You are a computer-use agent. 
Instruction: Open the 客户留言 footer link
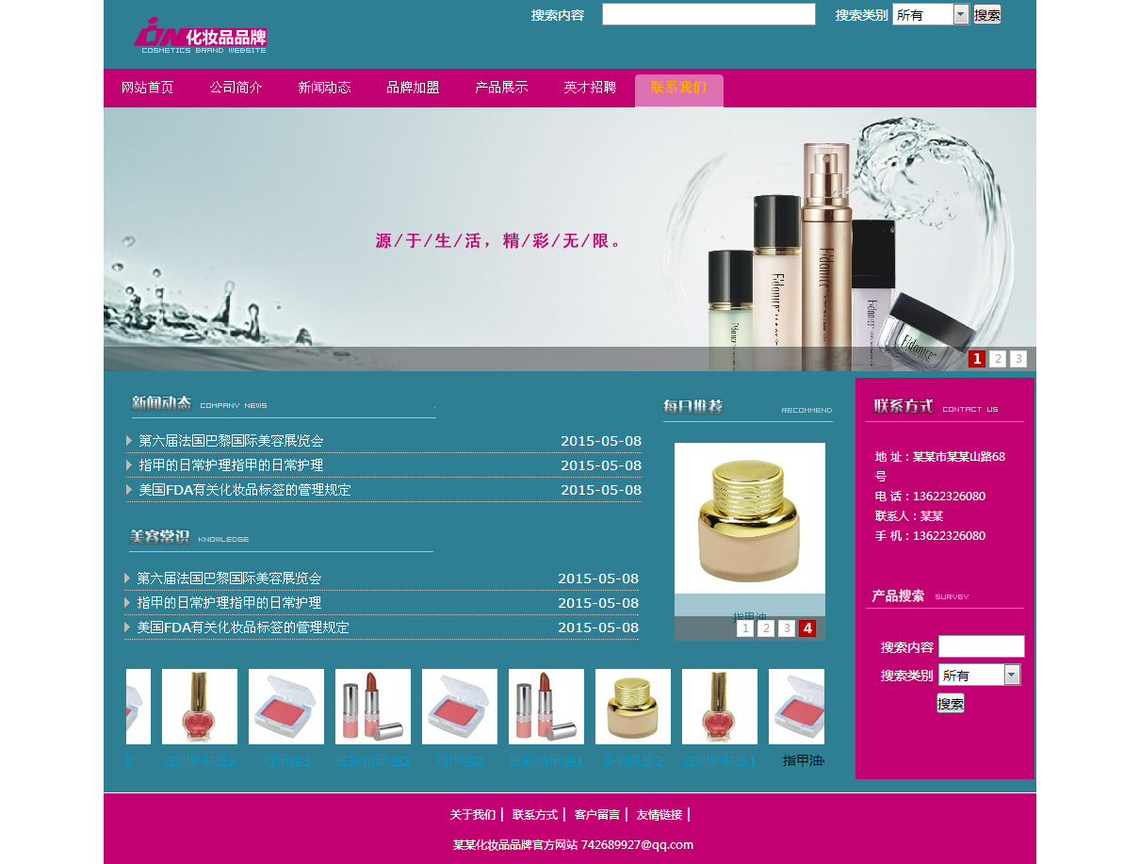point(597,815)
